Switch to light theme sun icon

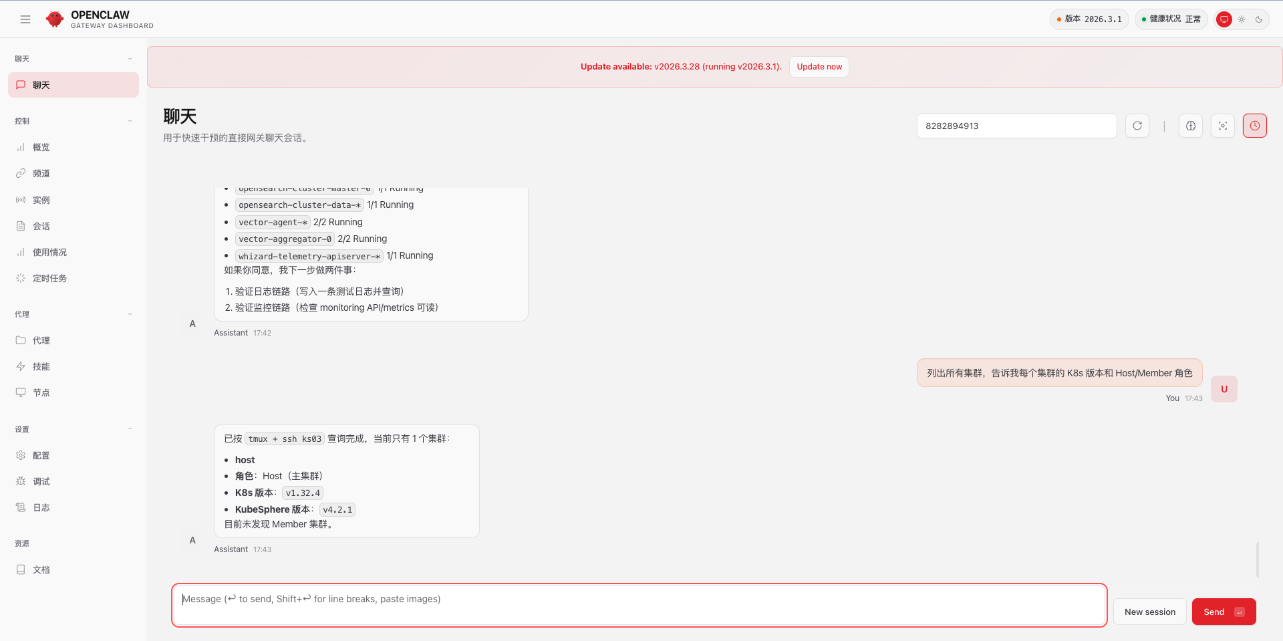(1242, 19)
